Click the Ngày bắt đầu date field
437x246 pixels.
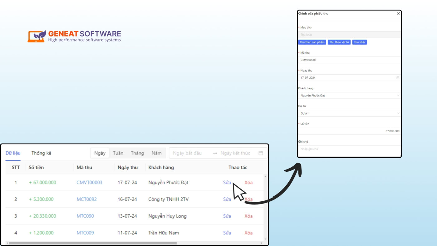coord(187,153)
